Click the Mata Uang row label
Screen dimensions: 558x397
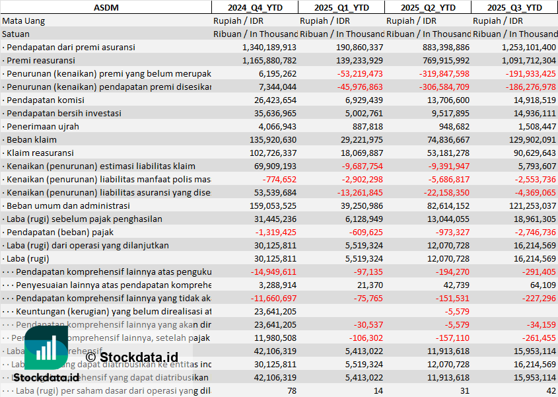24,20
